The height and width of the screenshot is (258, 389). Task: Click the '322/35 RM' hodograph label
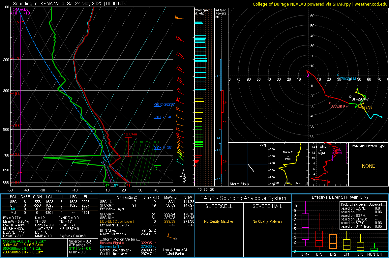pyautogui.click(x=340, y=107)
